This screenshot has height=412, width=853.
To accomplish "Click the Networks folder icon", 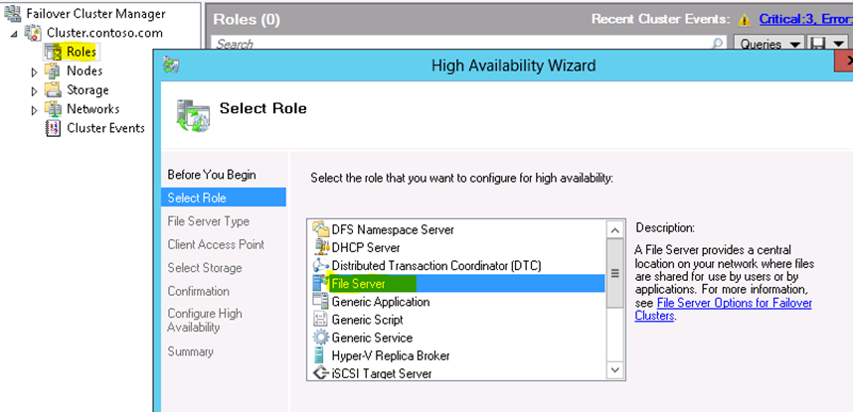I will coord(53,108).
